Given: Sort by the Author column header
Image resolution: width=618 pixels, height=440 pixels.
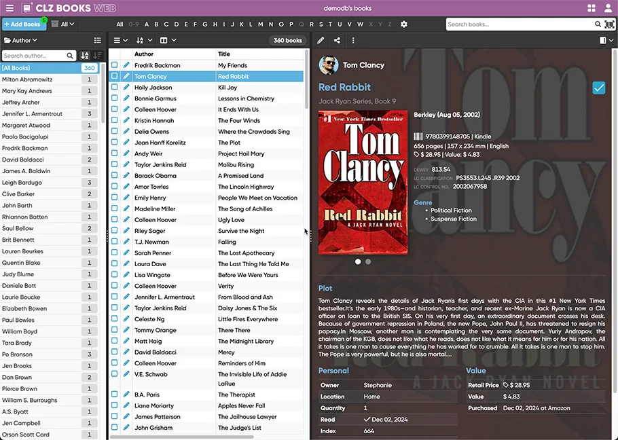Looking at the screenshot, I should coord(144,54).
